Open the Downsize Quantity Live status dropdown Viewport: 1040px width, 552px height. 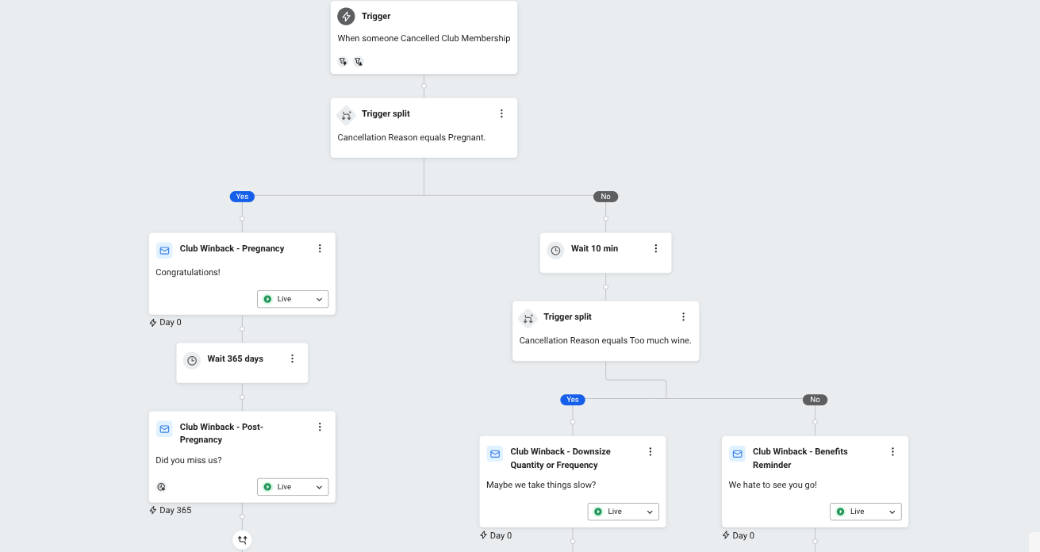click(x=623, y=512)
